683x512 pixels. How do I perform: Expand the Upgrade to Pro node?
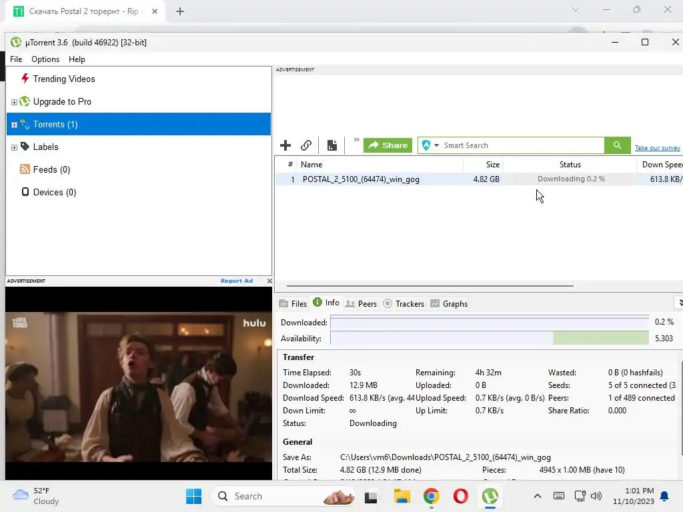point(14,102)
